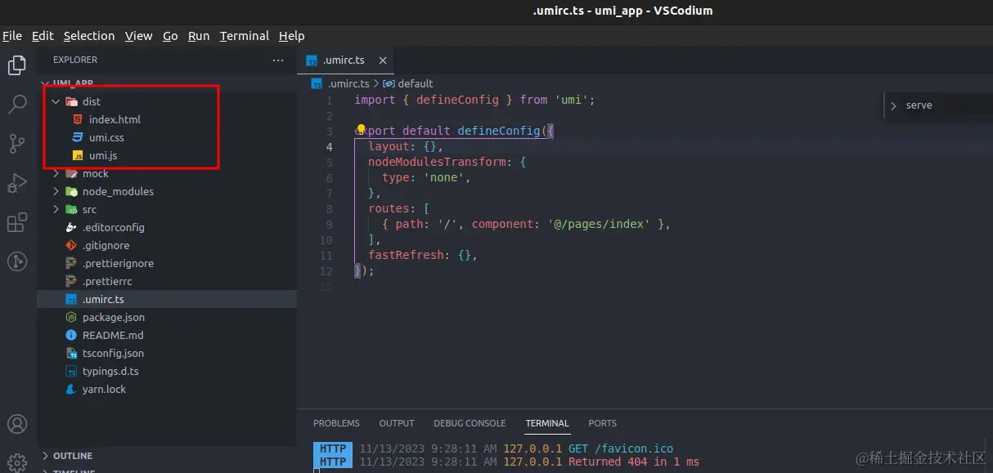This screenshot has height=473, width=993.
Task: Open the typings.d.ts file
Action: click(167, 371)
